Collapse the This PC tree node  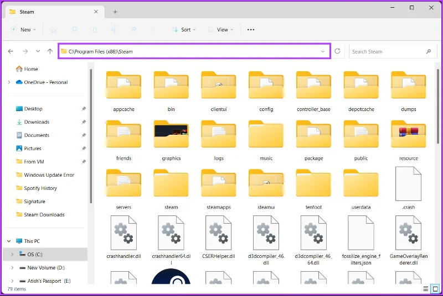click(x=9, y=241)
